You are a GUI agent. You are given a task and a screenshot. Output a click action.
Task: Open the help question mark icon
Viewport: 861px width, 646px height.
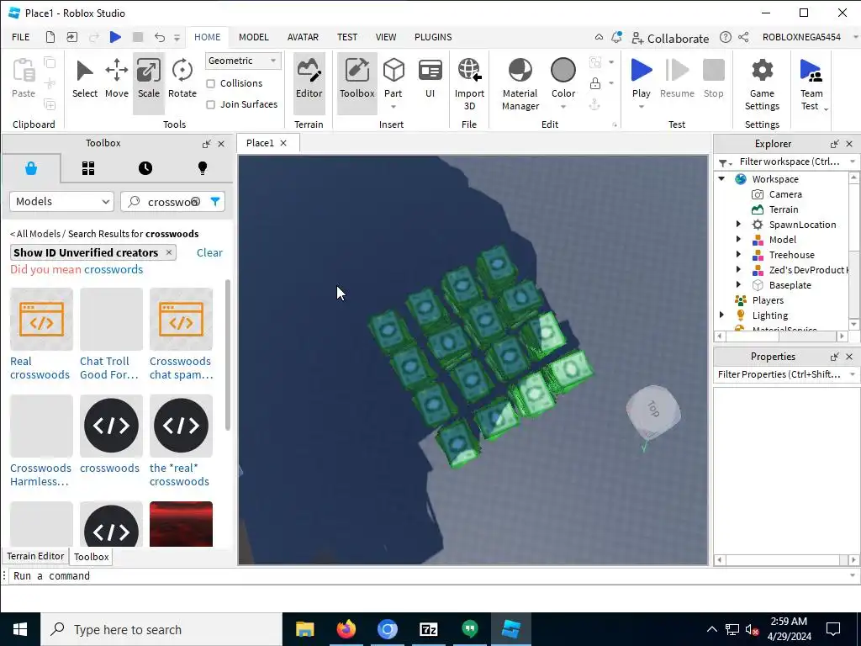tap(726, 37)
